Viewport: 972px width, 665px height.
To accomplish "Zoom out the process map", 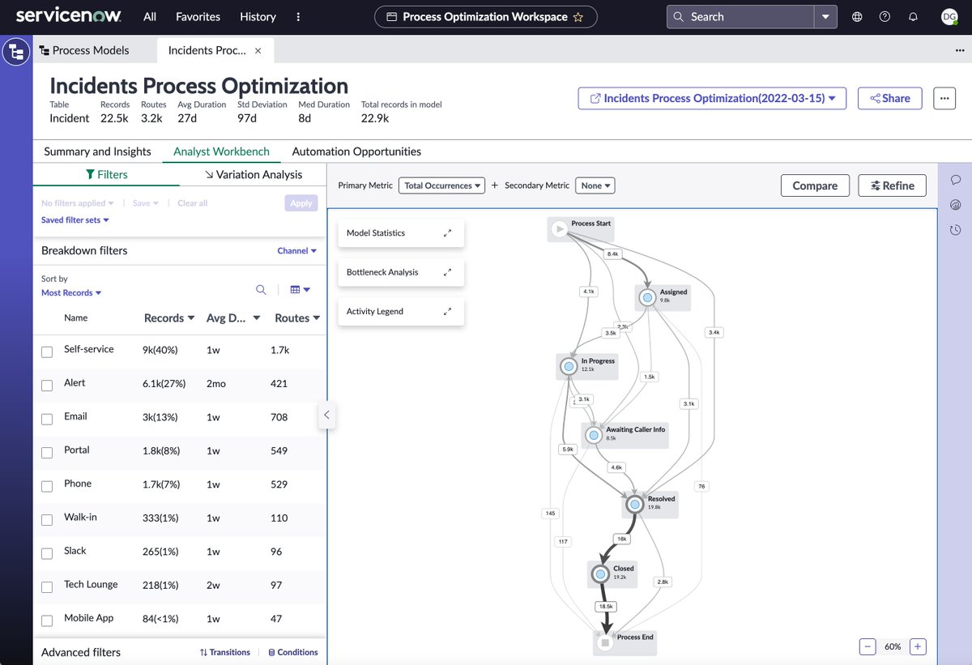I will [868, 646].
